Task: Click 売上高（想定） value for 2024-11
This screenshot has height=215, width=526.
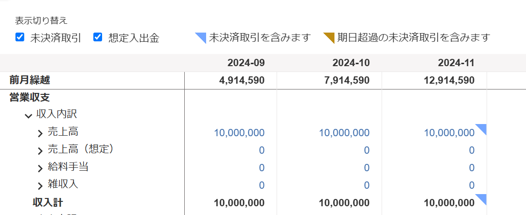Action: [x=472, y=150]
